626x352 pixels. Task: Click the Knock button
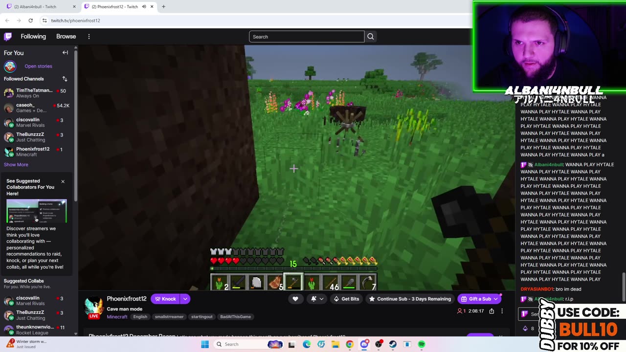(165, 299)
